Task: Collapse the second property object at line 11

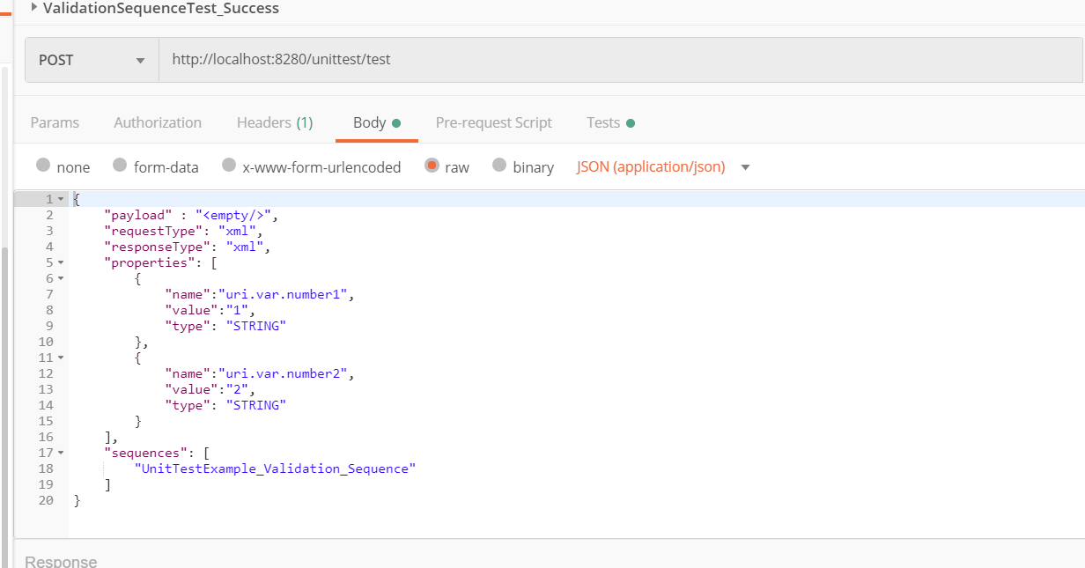Action: click(x=60, y=358)
